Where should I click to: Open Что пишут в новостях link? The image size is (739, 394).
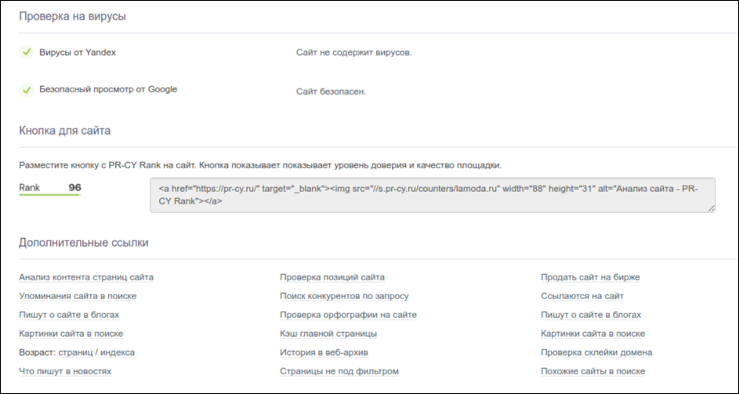[x=65, y=371]
